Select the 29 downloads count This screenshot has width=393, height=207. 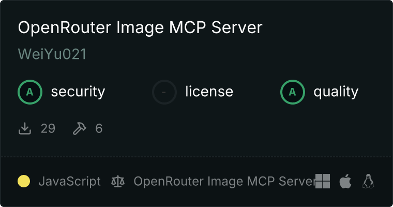48,128
